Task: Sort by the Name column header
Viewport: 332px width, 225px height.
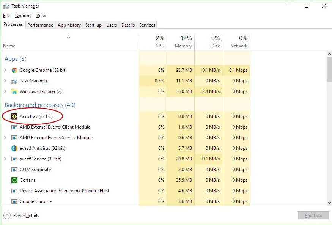Action: click(70, 42)
